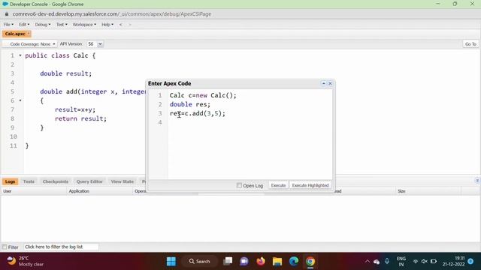
Task: Click the site lock icon in address bar
Action: (x=7, y=14)
